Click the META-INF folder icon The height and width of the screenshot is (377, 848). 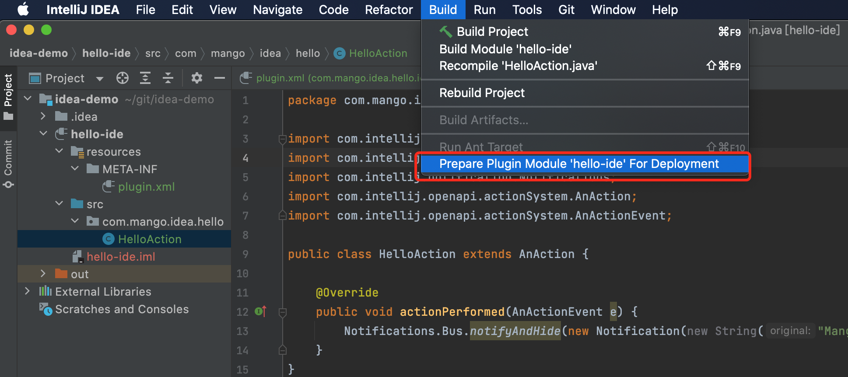93,169
